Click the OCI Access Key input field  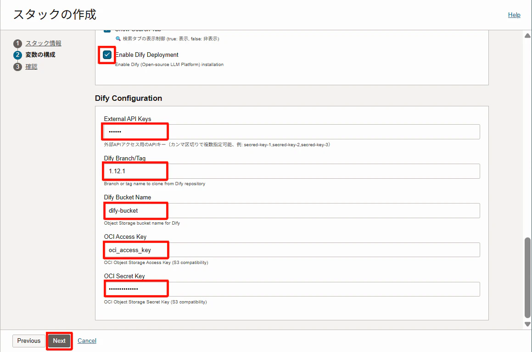292,250
